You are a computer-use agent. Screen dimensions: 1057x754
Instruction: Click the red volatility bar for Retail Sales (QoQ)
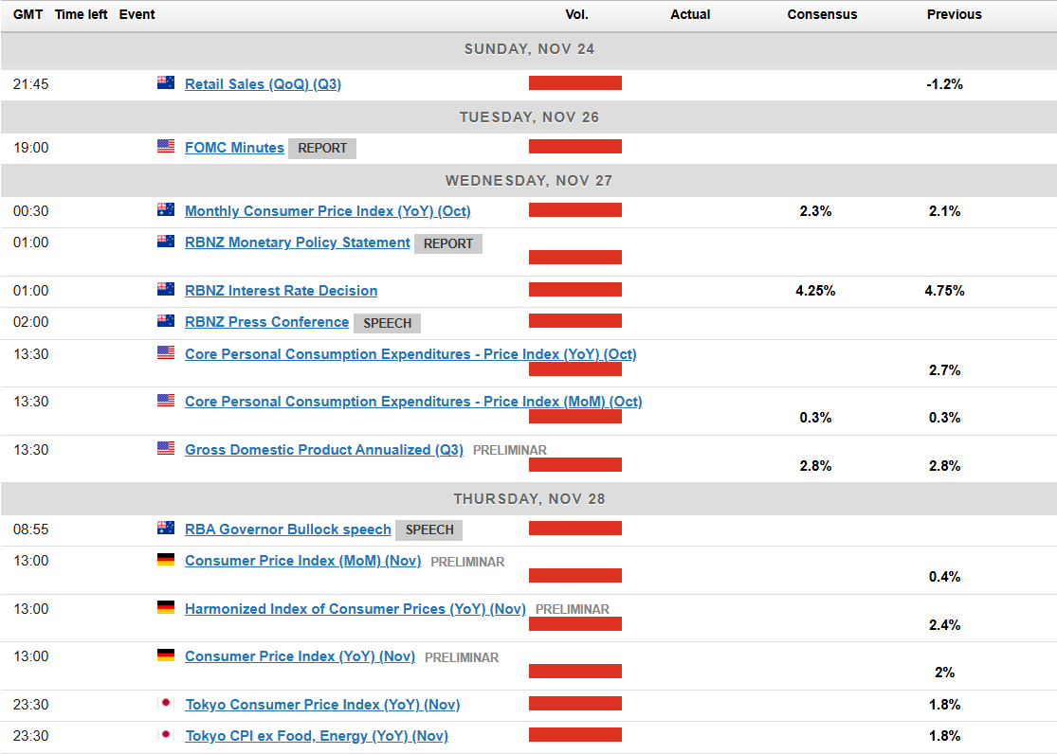tap(575, 83)
